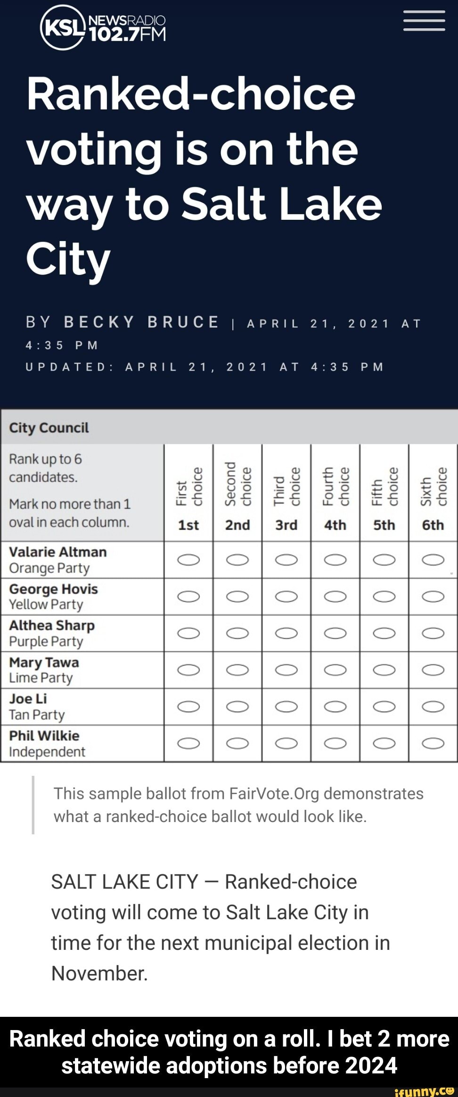458x1097 pixels.
Task: Mark George Hovis as 5th choice
Action: pyautogui.click(x=384, y=597)
